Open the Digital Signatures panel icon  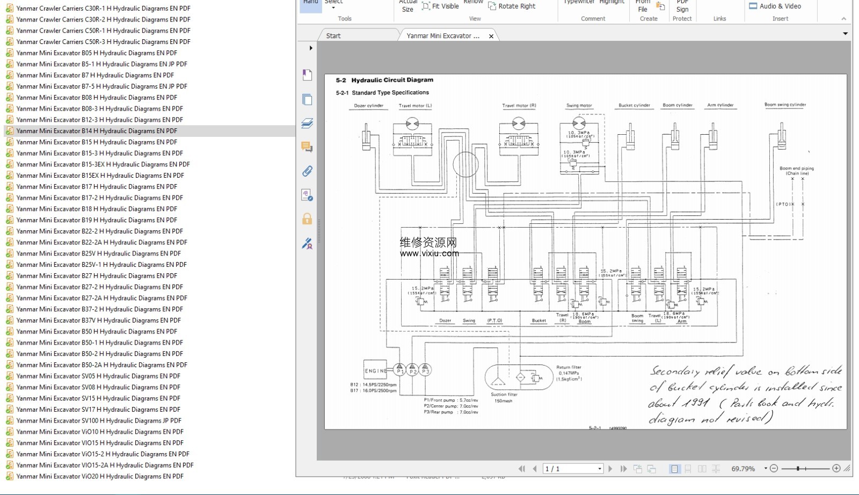[307, 195]
